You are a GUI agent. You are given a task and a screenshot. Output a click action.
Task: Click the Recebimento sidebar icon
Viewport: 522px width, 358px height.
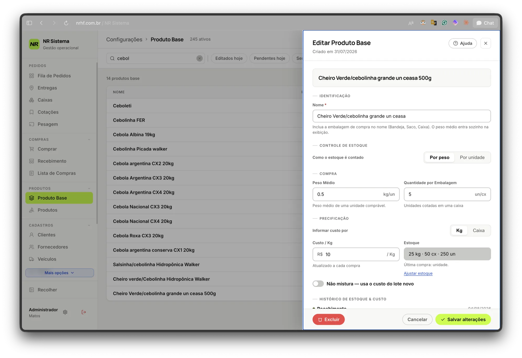tap(32, 161)
